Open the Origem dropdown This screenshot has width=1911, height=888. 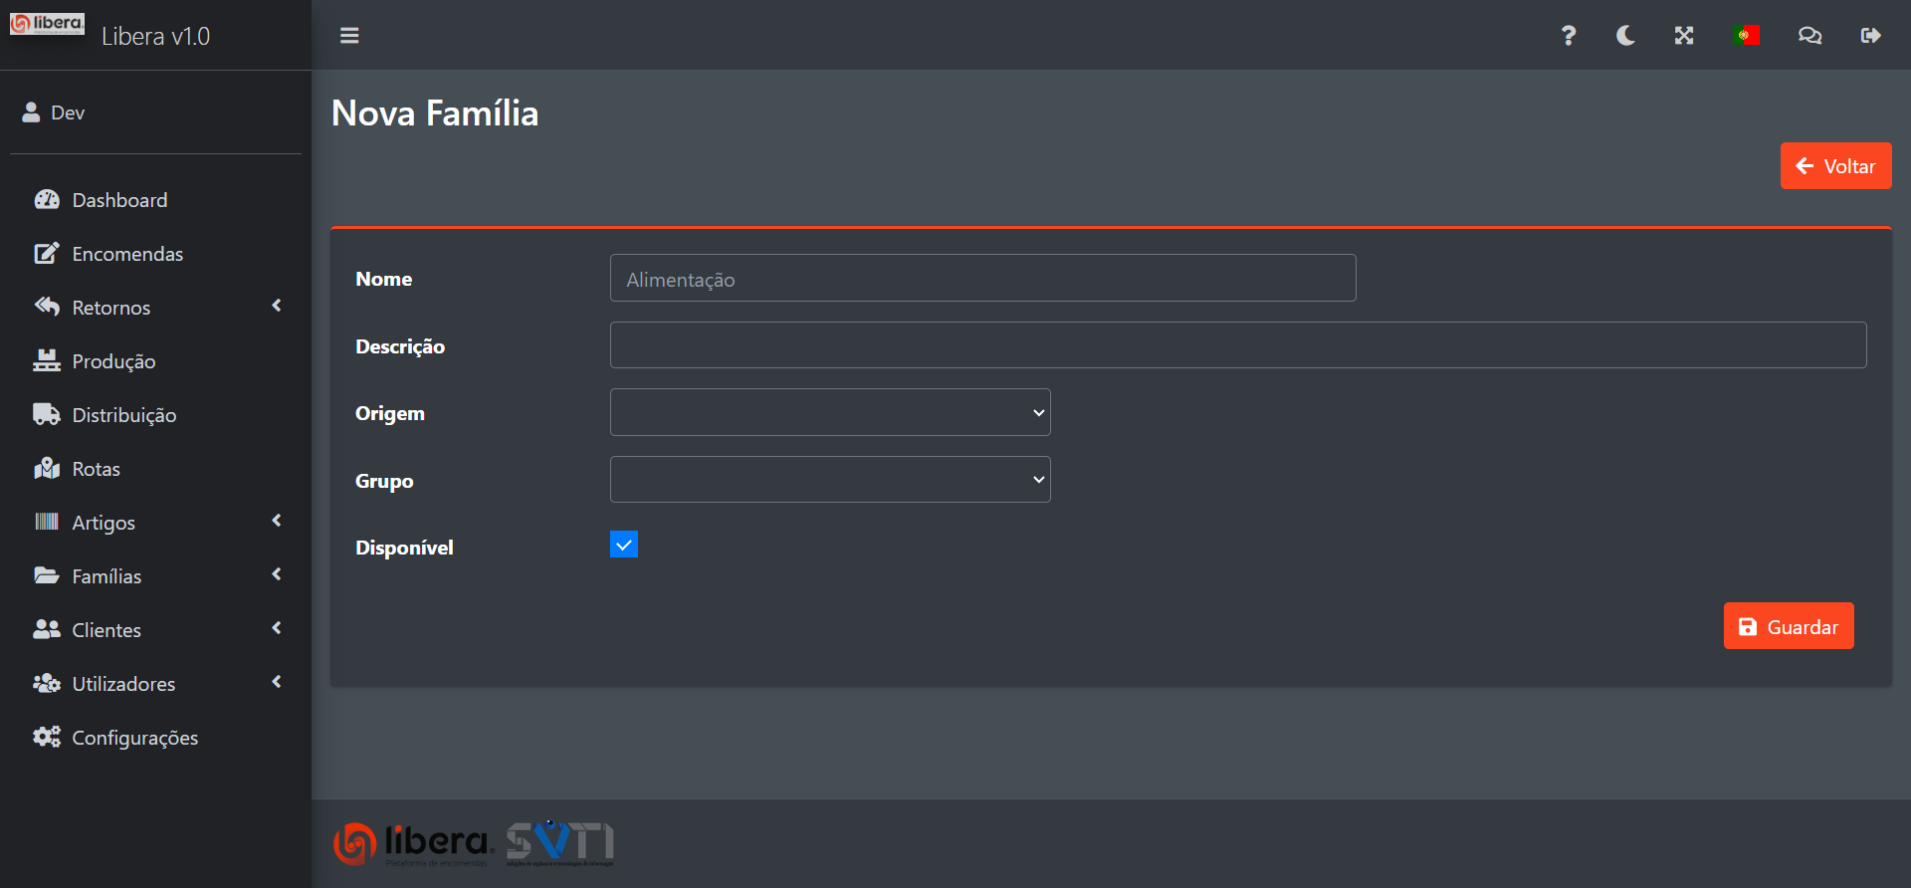point(830,412)
